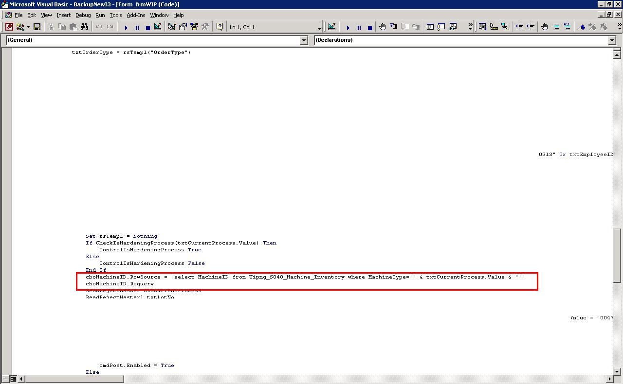Open the Add-Ins menu
This screenshot has height=384, width=623.
tap(136, 15)
